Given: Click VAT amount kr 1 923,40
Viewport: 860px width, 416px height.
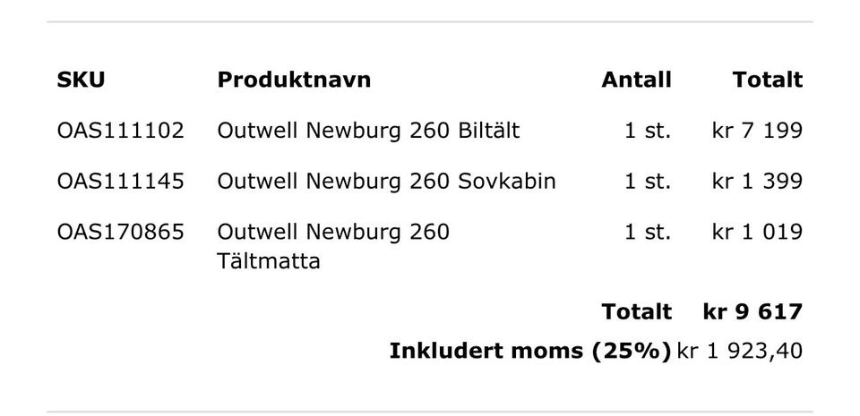Looking at the screenshot, I should coord(740,351).
